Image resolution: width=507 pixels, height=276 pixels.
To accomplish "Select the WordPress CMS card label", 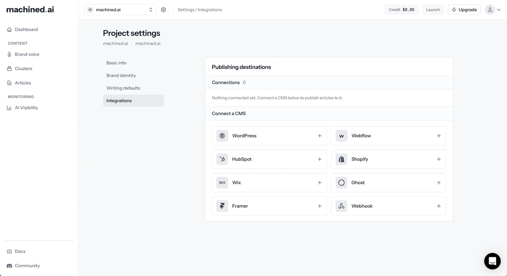I will point(244,136).
